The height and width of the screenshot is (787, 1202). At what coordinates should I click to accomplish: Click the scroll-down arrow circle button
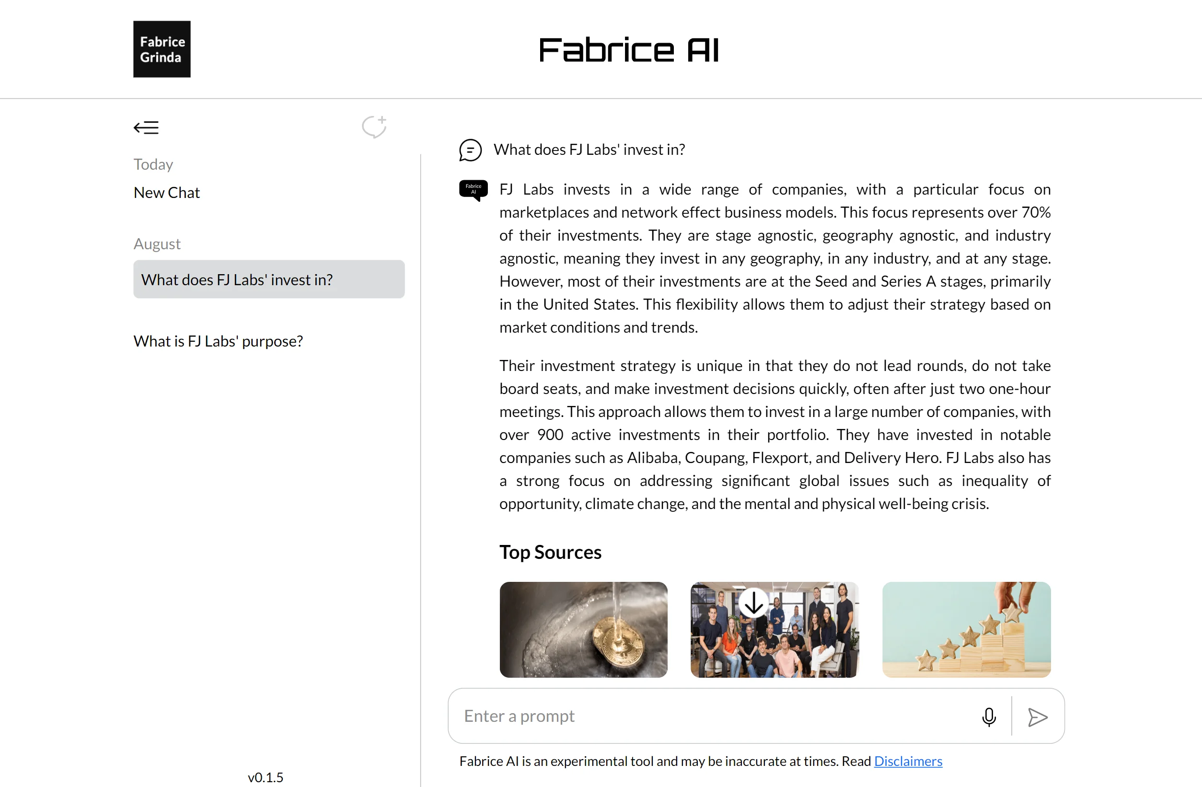pos(753,602)
